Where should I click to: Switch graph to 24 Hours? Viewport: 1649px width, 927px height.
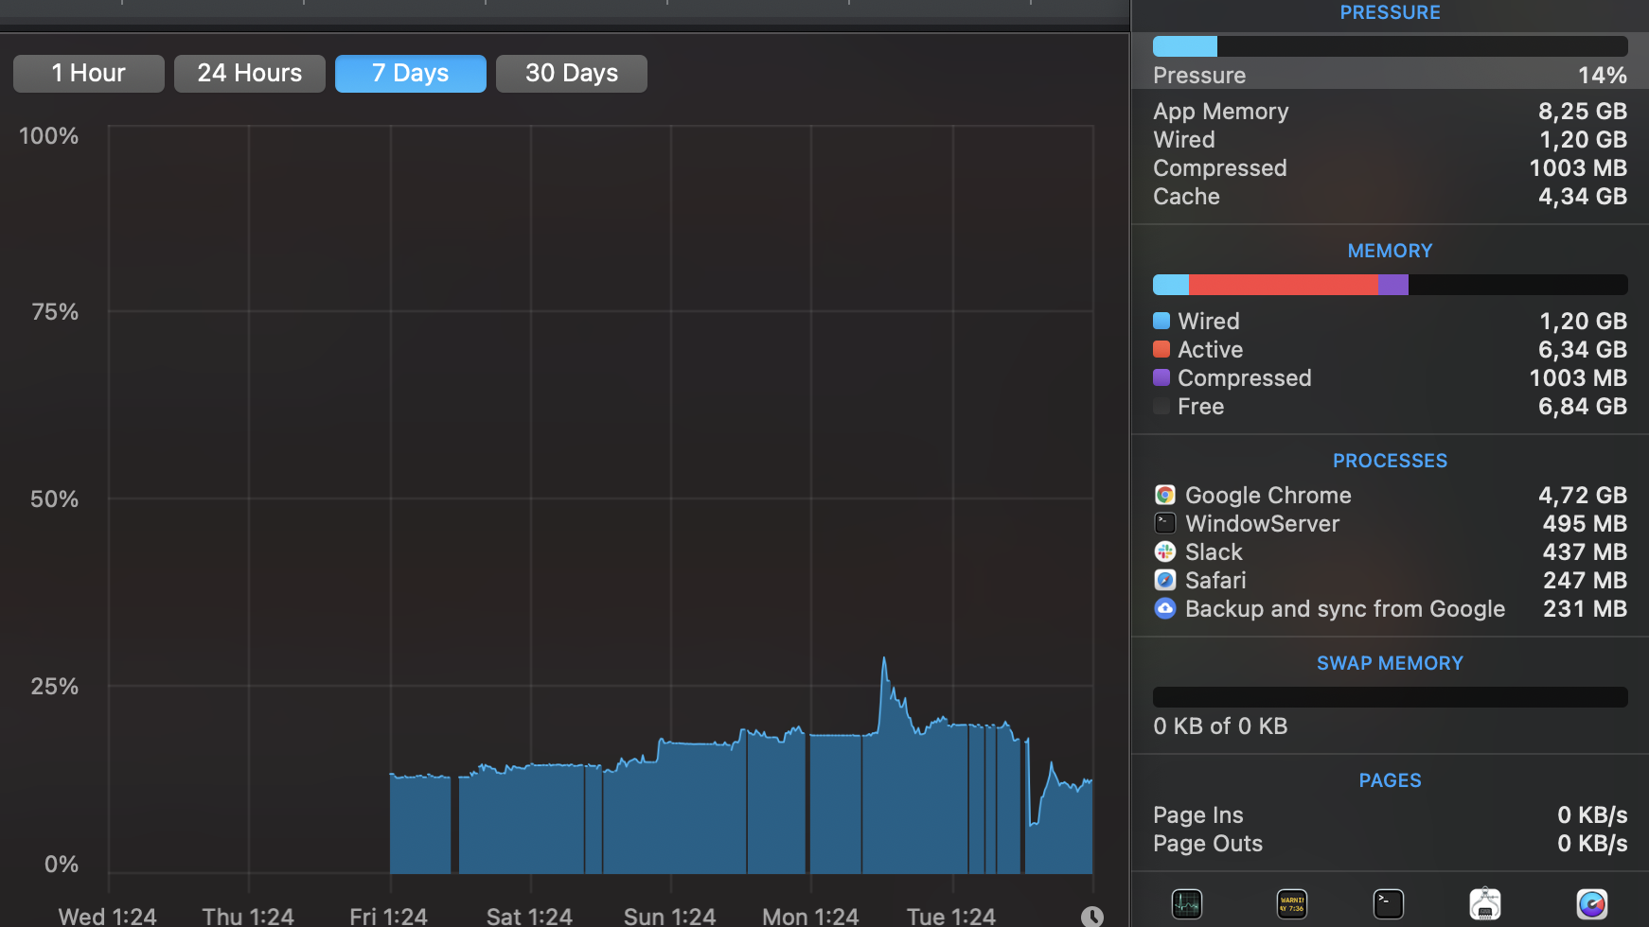(250, 73)
